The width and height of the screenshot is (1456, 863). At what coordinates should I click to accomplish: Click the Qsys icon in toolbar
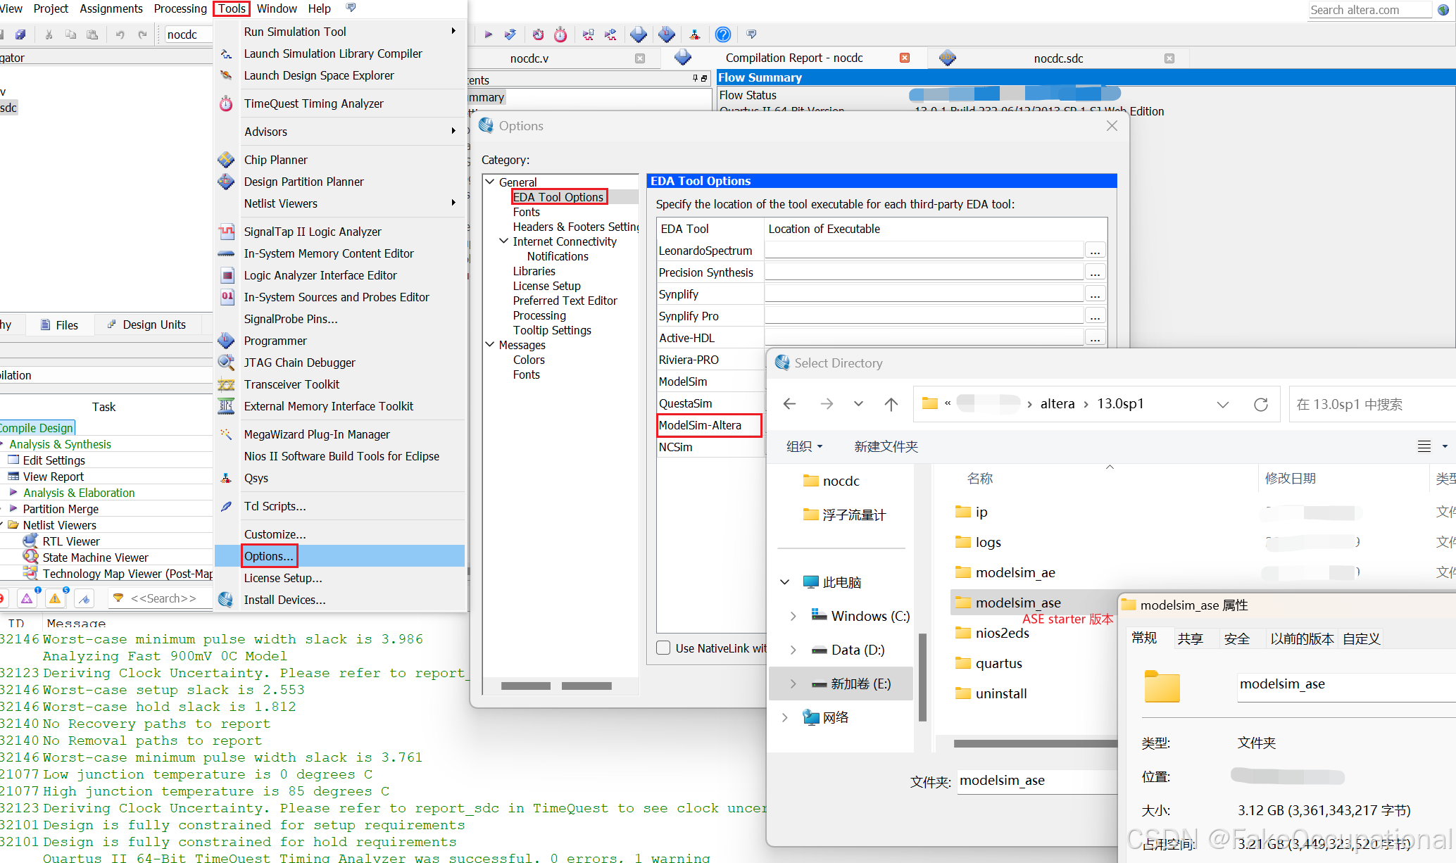pyautogui.click(x=695, y=34)
